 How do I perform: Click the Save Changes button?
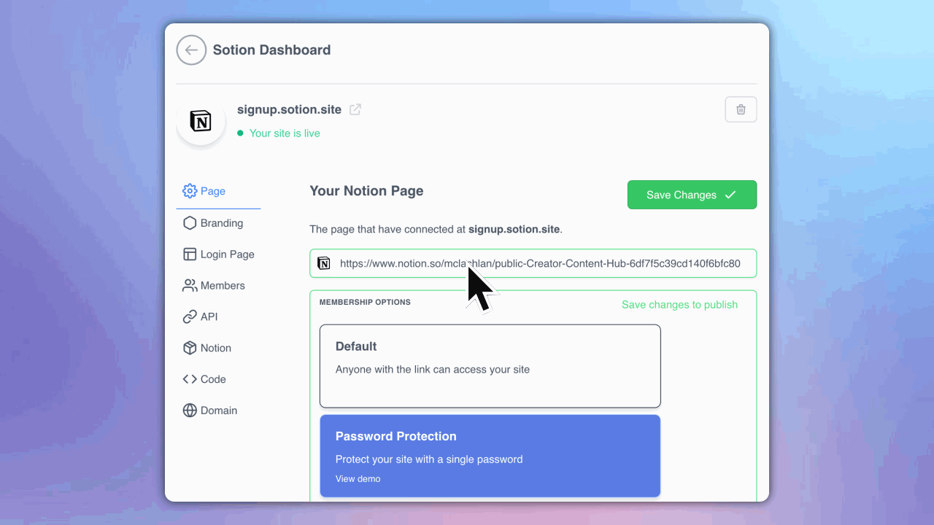692,195
